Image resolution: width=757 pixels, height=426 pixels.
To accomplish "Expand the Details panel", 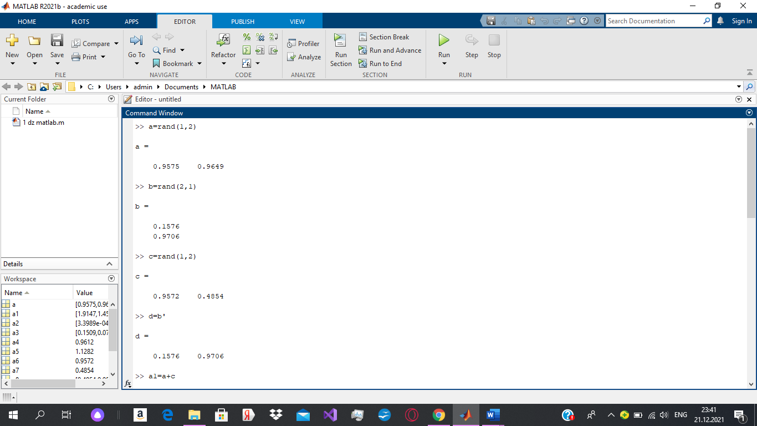I will (109, 264).
